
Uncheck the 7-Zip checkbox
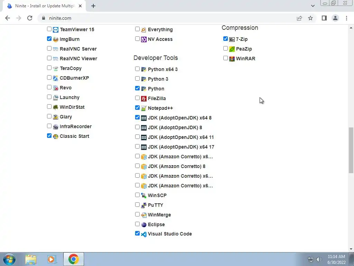[225, 39]
